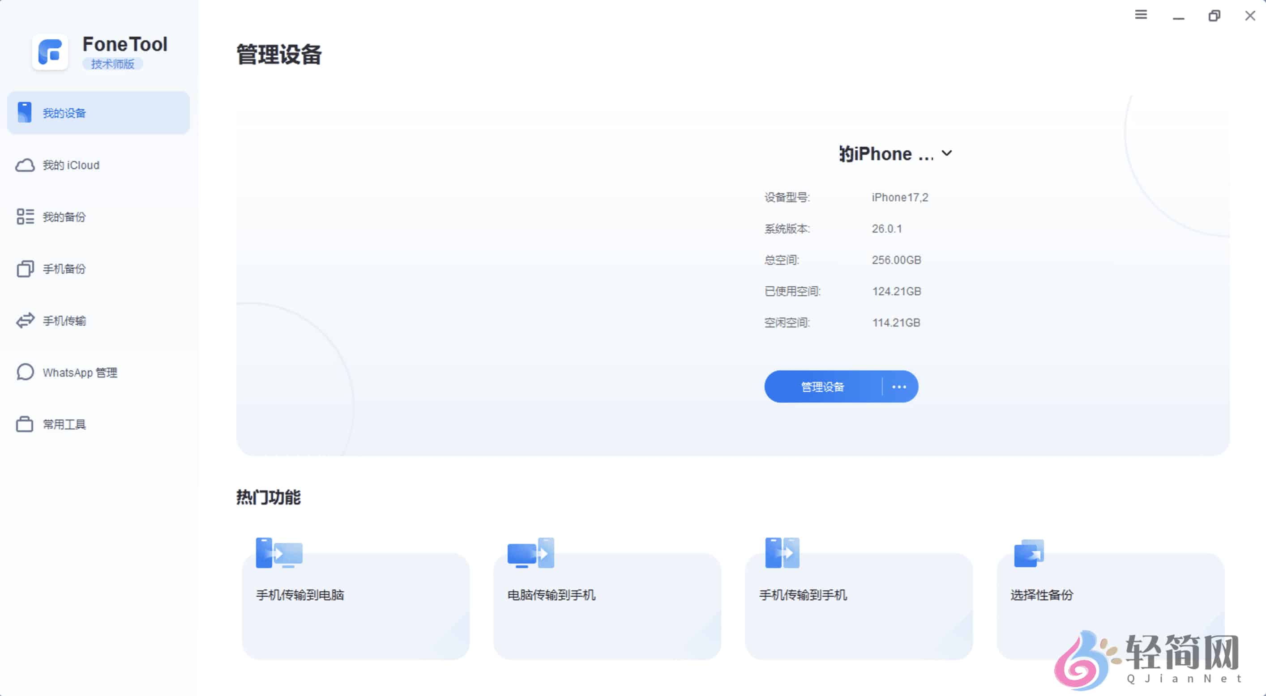Click the 我的备份 list icon
The image size is (1266, 696).
point(25,216)
